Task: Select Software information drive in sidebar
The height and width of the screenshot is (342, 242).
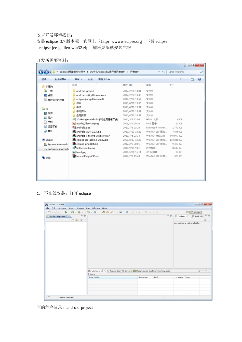Action: tap(56, 149)
